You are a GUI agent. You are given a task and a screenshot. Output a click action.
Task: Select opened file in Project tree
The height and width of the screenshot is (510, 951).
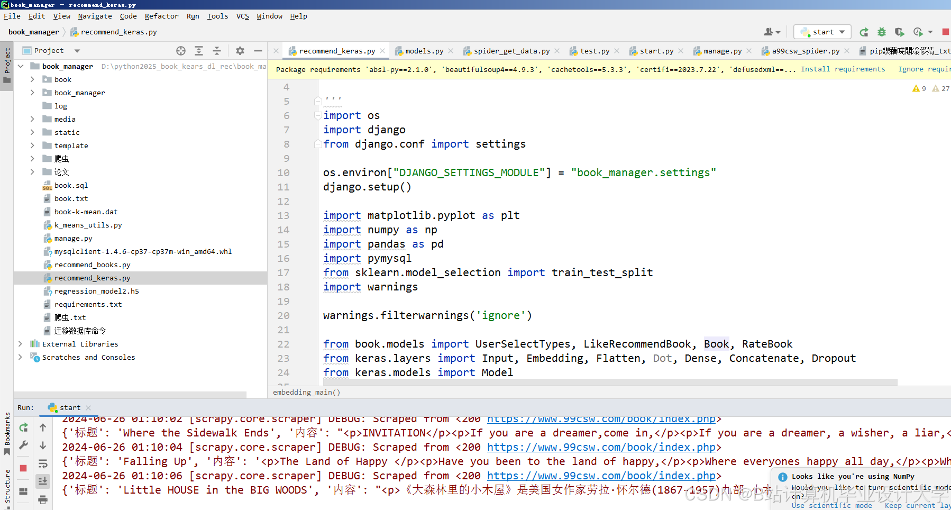tap(181, 51)
